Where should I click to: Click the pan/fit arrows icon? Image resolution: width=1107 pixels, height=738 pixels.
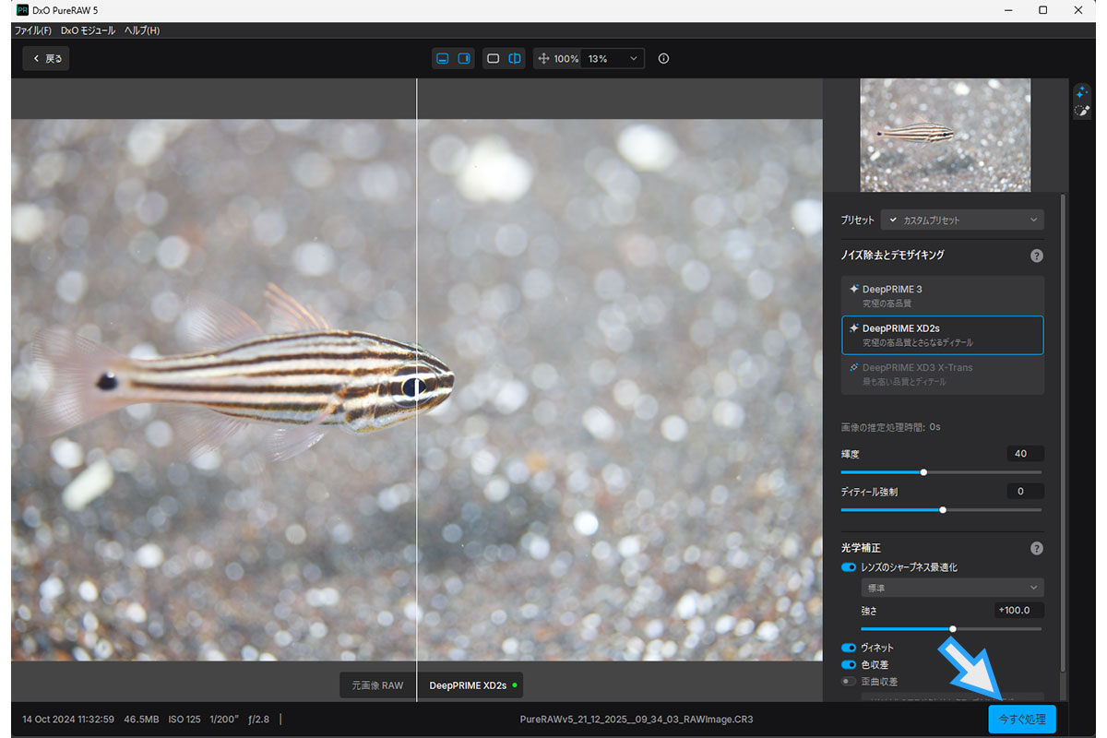[543, 58]
